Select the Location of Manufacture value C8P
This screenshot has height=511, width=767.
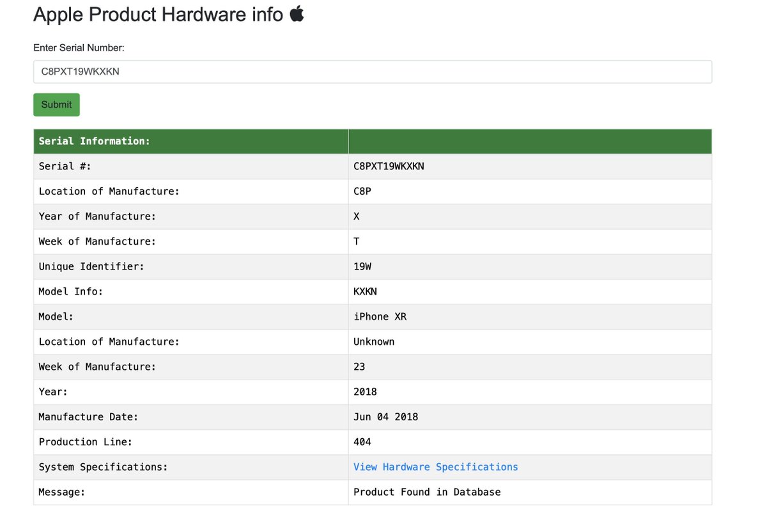[x=362, y=191]
